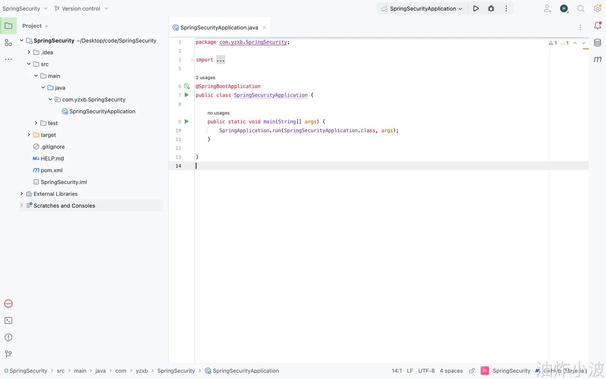The height and width of the screenshot is (379, 606).
Task: Open the Problems tool window
Action: [x=8, y=337]
